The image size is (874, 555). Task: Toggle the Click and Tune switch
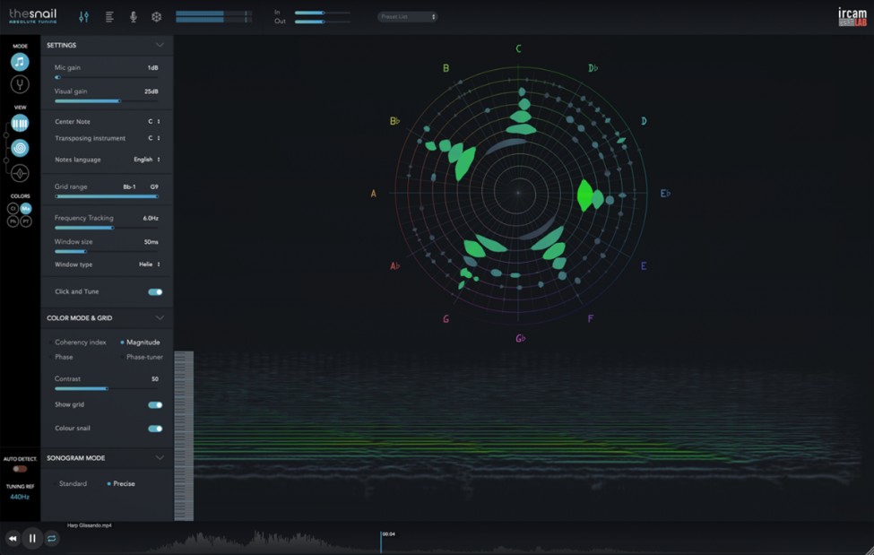(155, 291)
